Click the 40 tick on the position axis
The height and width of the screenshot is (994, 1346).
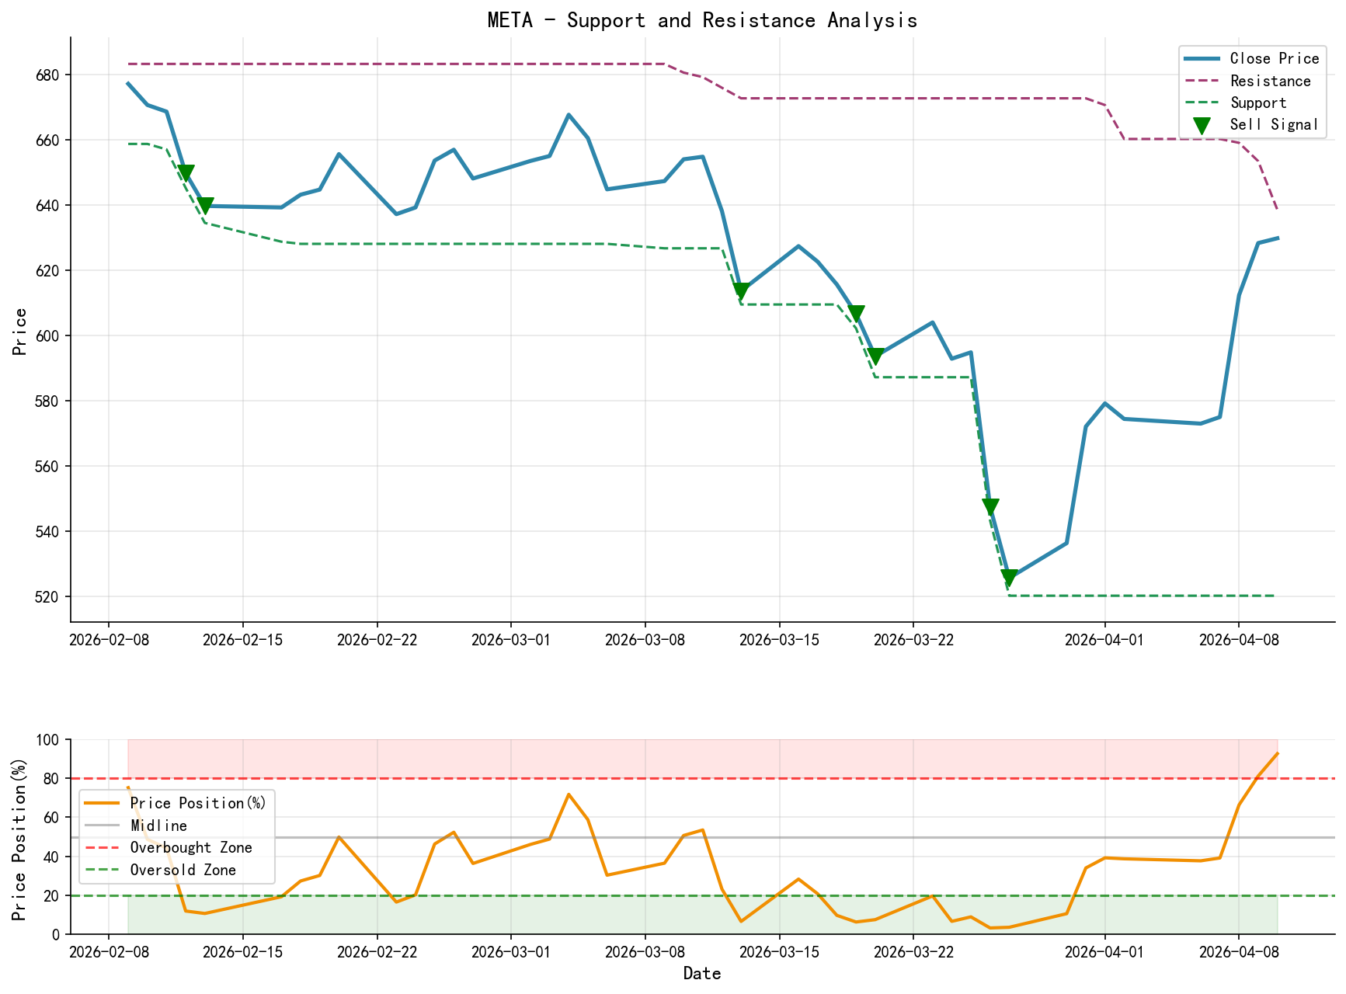(x=52, y=857)
